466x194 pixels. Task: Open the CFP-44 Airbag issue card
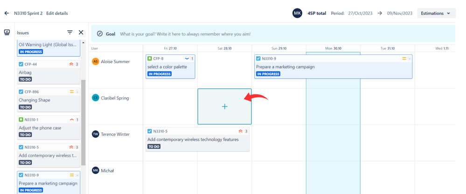(x=49, y=72)
